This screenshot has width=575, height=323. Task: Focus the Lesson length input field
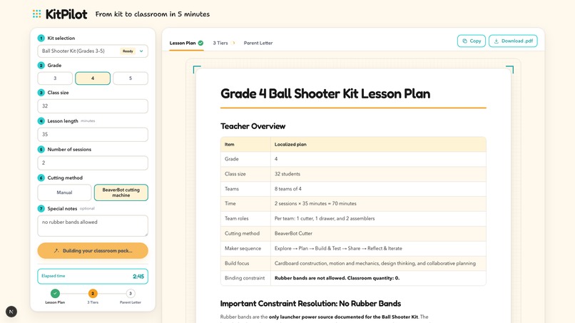click(93, 134)
